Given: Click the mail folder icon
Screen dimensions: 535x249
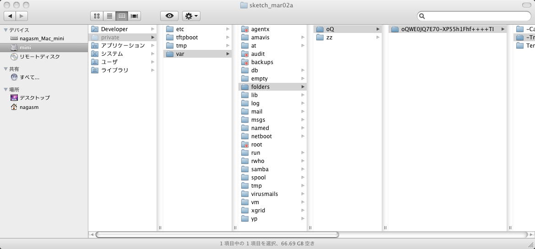Looking at the screenshot, I should (x=245, y=111).
